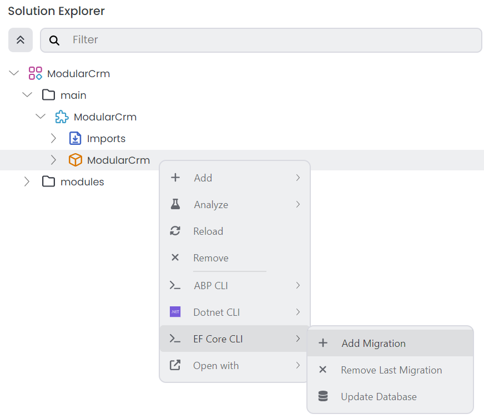Open the Add submenu

(x=203, y=178)
